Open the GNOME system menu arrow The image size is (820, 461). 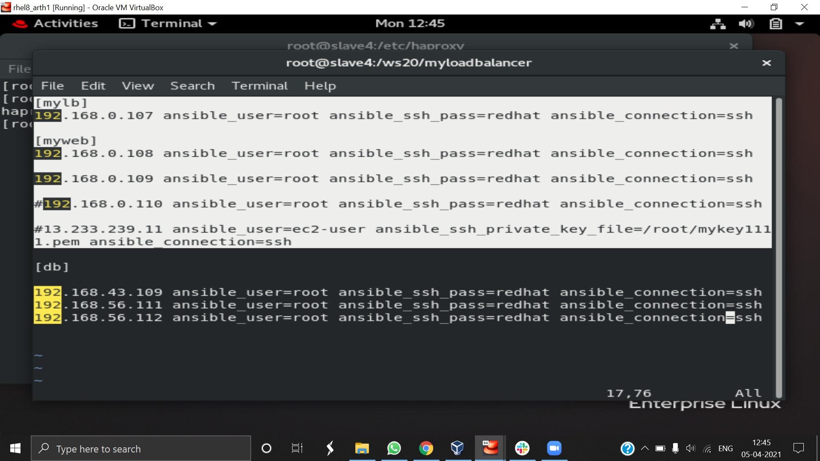pyautogui.click(x=799, y=24)
